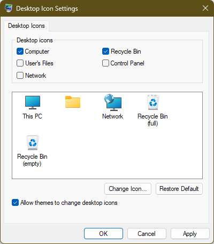Select the Network globe icon
This screenshot has width=214, height=244.
click(x=113, y=102)
